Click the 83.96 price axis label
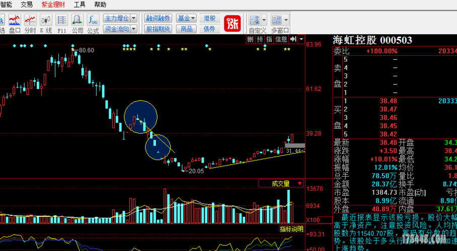Image resolution: width=457 pixels, height=251 pixels. 314,45
